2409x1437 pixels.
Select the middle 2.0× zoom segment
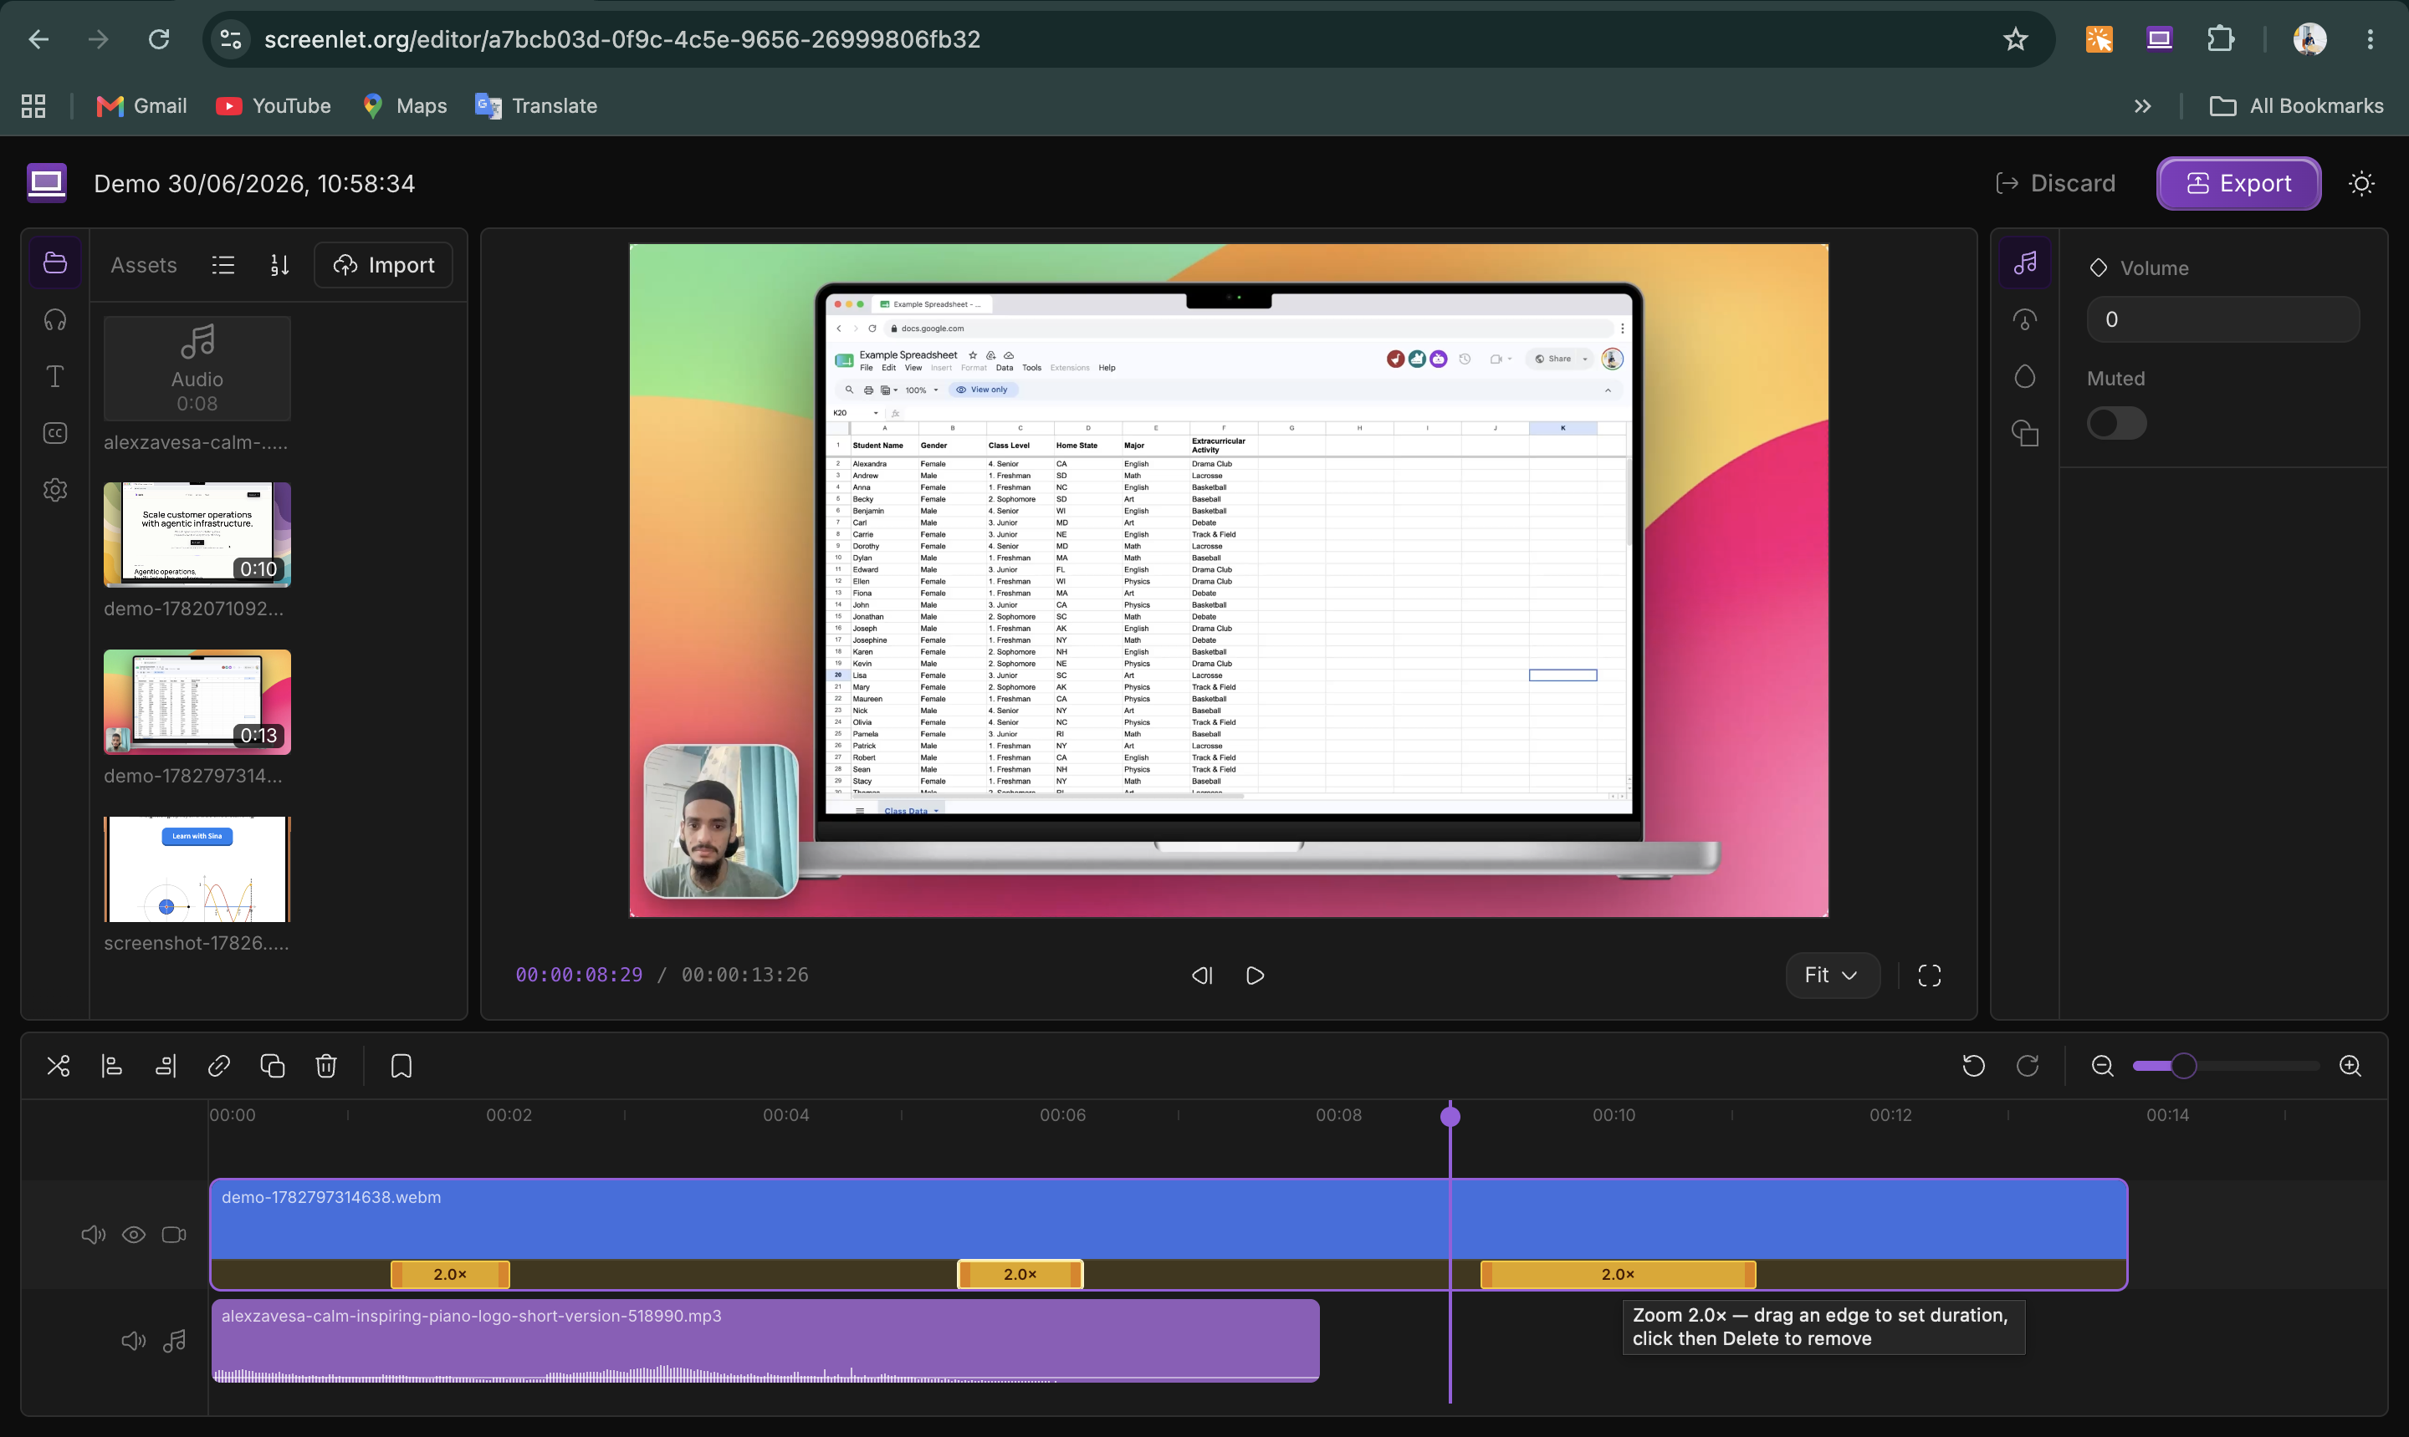(x=1020, y=1274)
